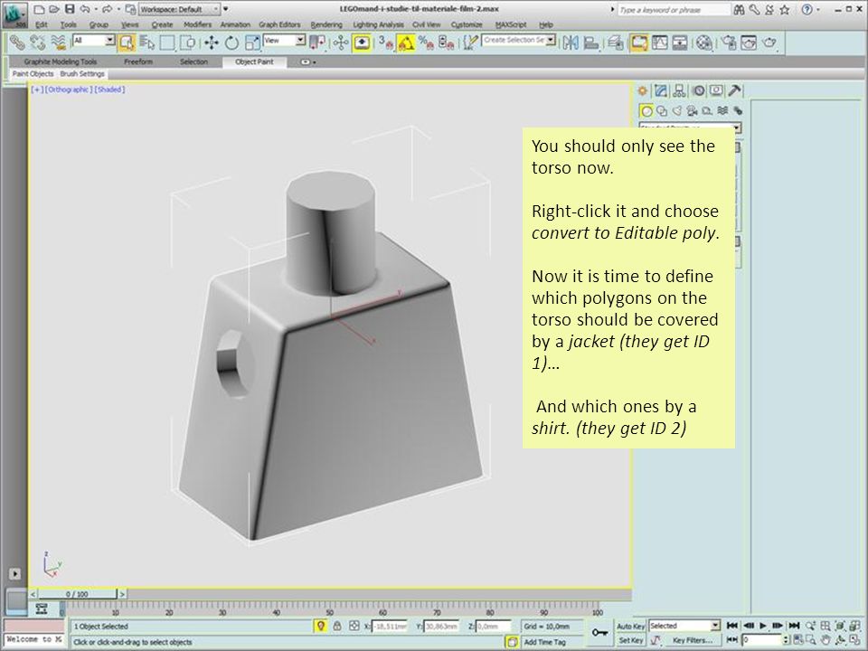Click the Redo arrow icon
Viewport: 868px width, 651px height.
(108, 9)
